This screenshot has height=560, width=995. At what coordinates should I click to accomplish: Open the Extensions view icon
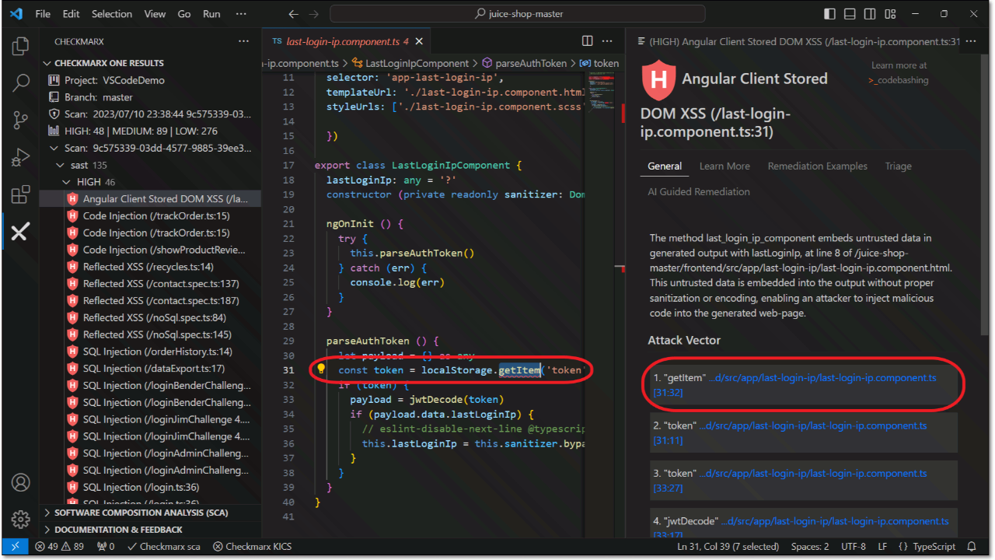[x=20, y=194]
